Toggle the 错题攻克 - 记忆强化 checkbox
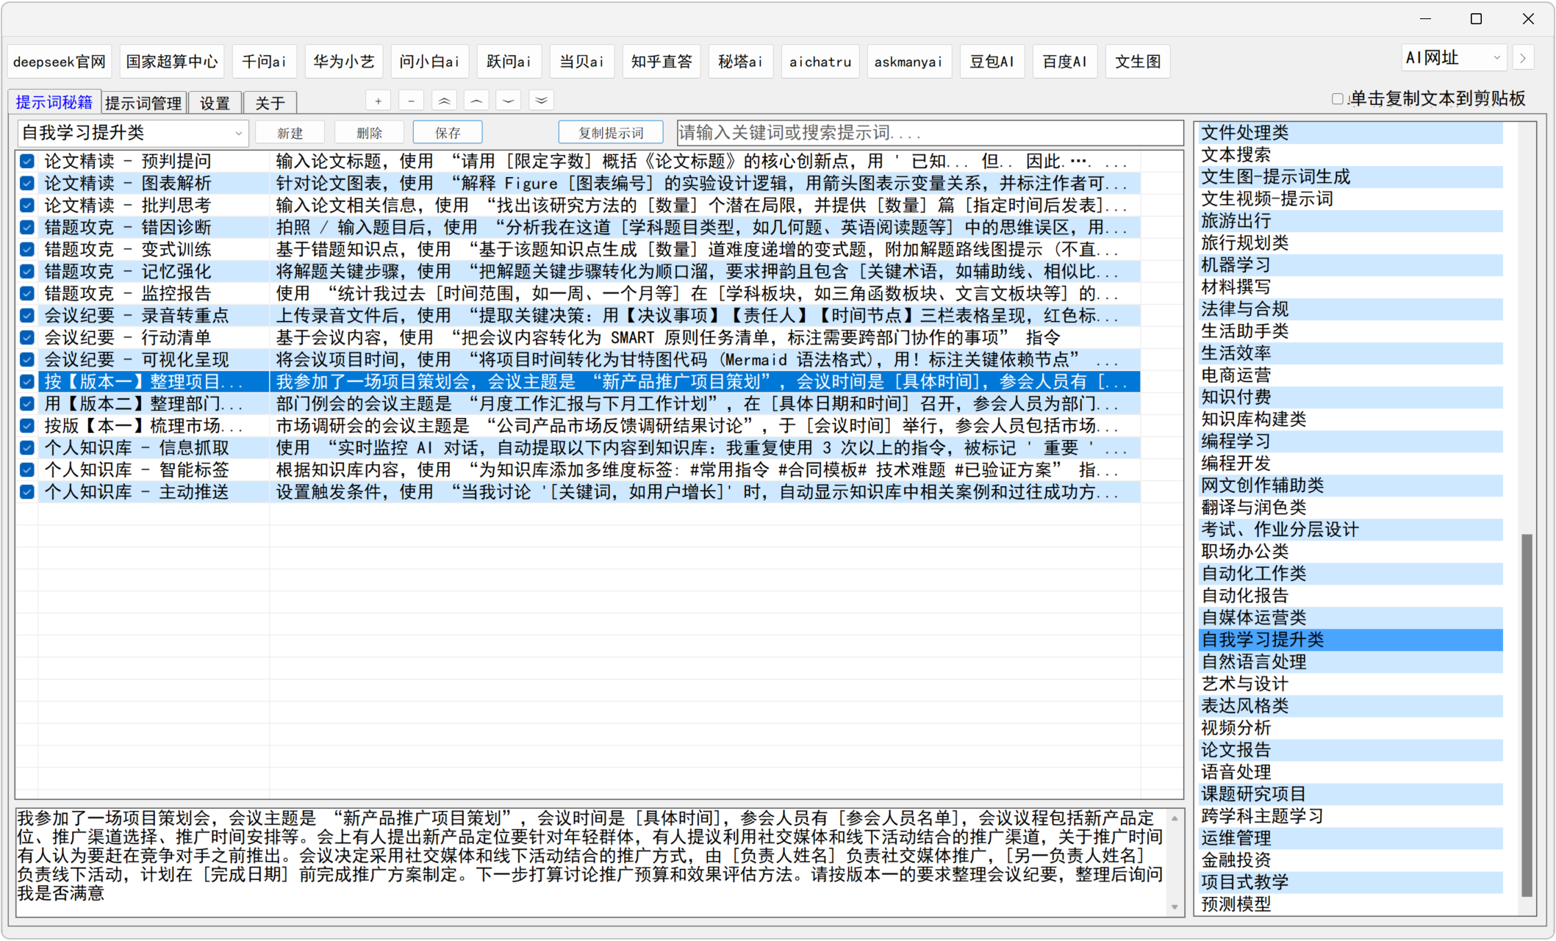 27,271
